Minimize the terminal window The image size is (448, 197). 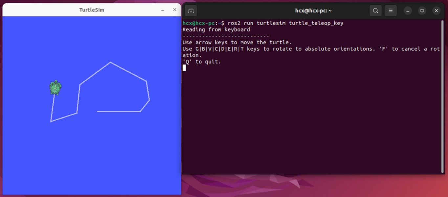(408, 11)
